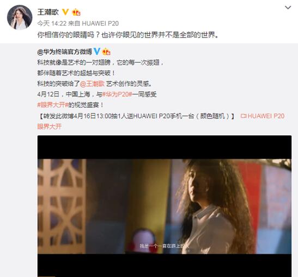Click the crown badge beside 华为终端官方微博

coord(106,52)
